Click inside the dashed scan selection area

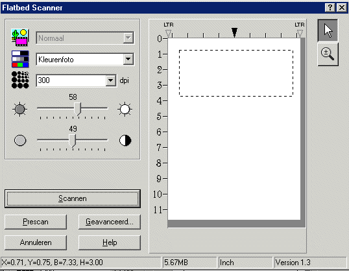point(236,73)
